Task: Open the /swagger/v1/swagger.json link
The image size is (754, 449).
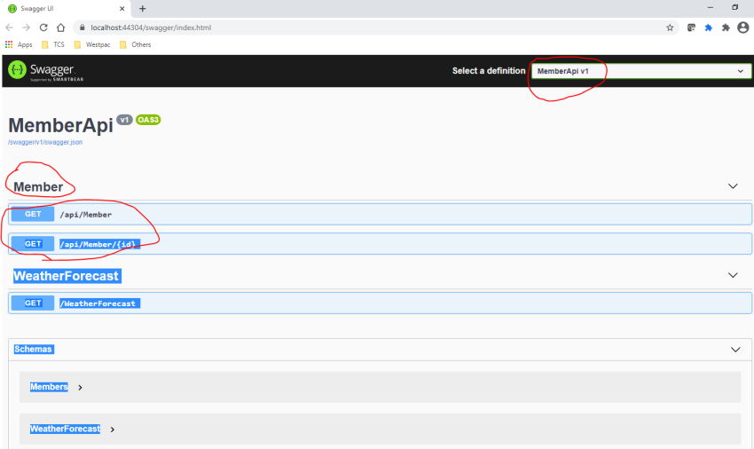Action: (x=45, y=142)
